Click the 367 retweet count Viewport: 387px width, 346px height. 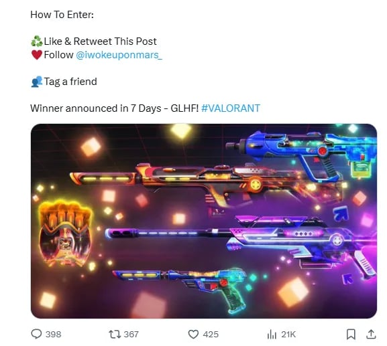point(131,334)
